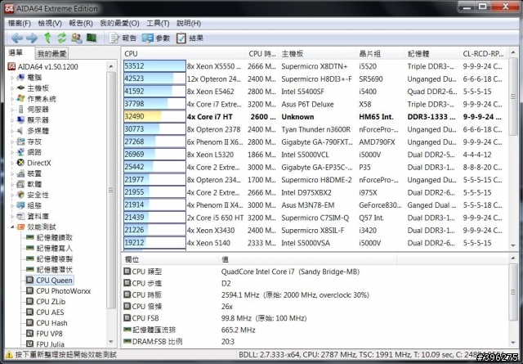
Task: Refresh the benchmark with the green arrows icon
Action: pyautogui.click(x=62, y=38)
